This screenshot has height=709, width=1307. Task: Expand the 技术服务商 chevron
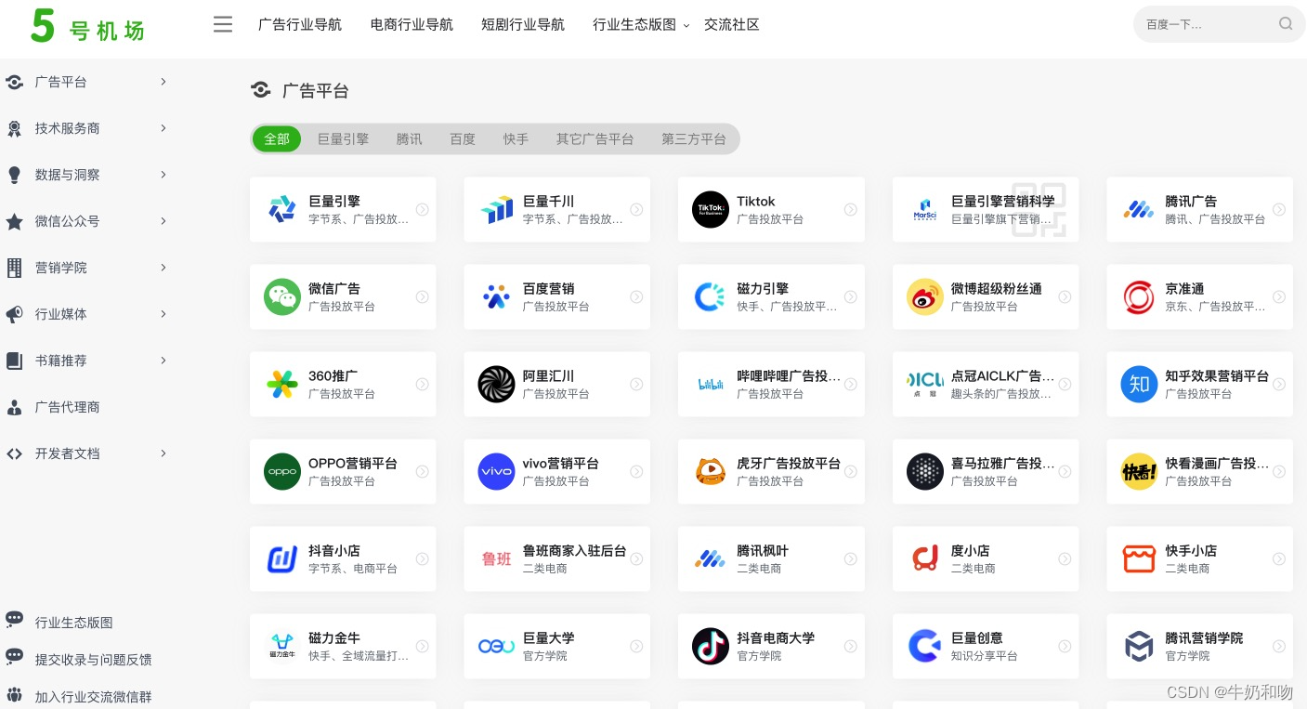click(163, 128)
